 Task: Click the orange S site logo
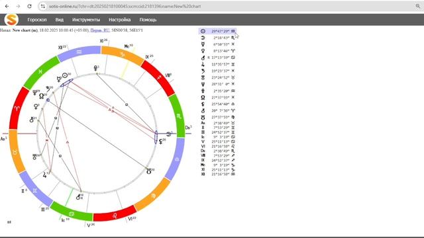coord(11,20)
